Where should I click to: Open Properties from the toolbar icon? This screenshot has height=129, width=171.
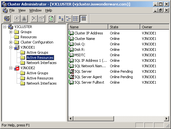coord(41,19)
